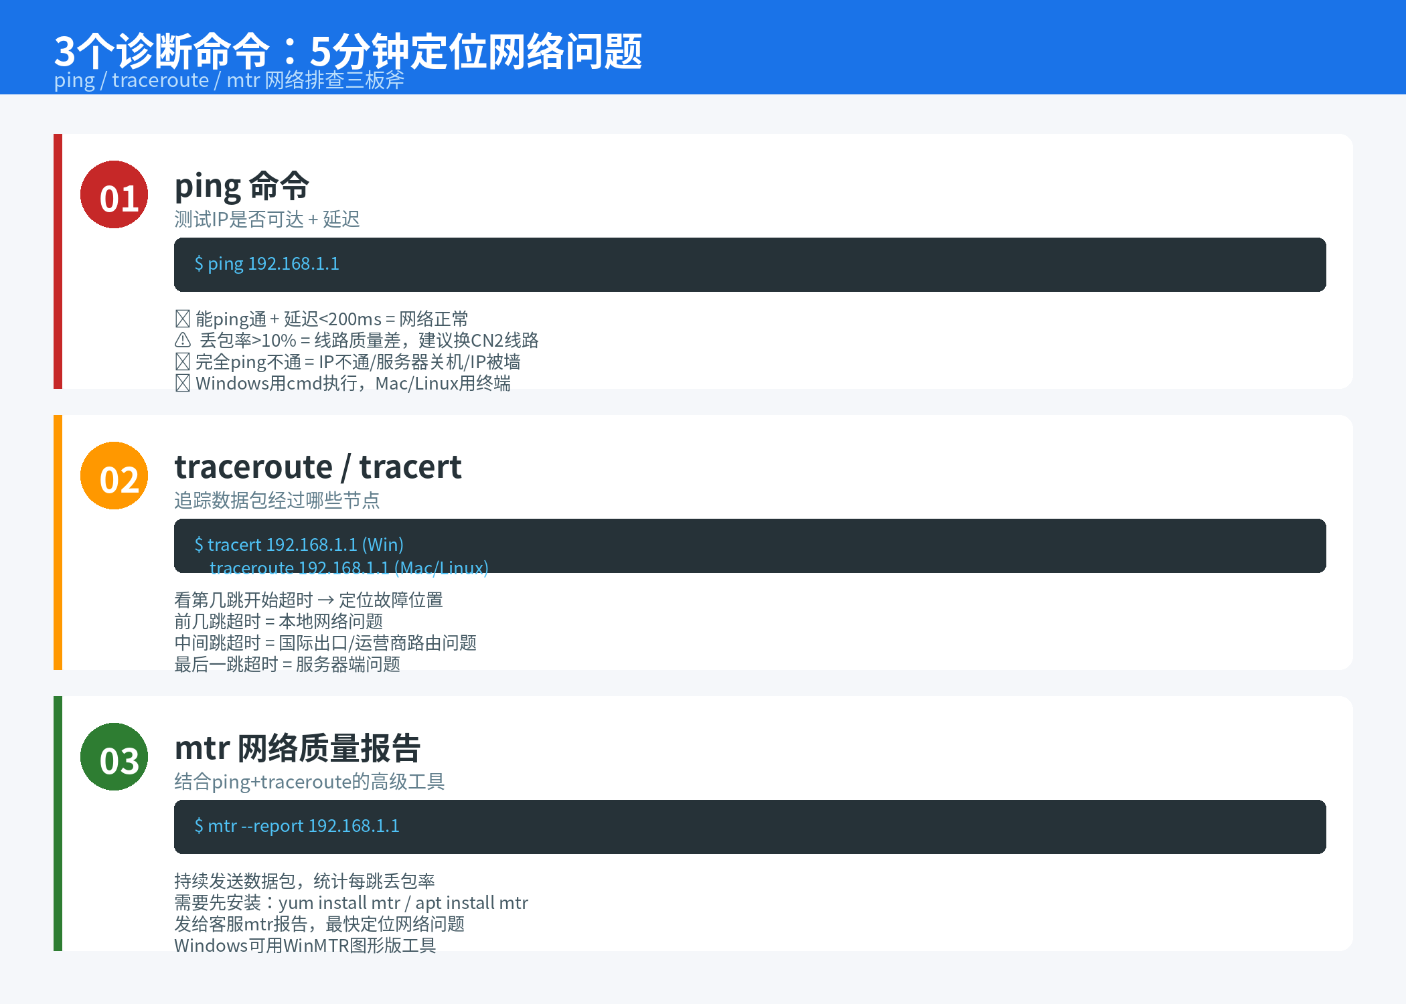The height and width of the screenshot is (1004, 1406).
Task: Click the description 结合ping+traceroute的高级工具
Action: [x=310, y=781]
